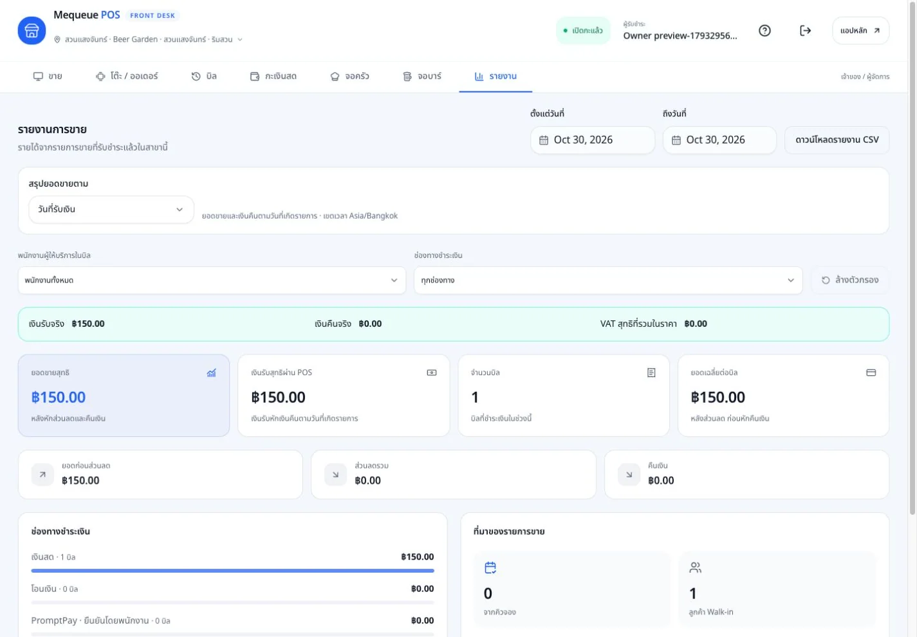Viewport: 917px width, 637px height.
Task: Click ดาวน์โหลดรายงาน CSV button
Action: click(x=837, y=140)
